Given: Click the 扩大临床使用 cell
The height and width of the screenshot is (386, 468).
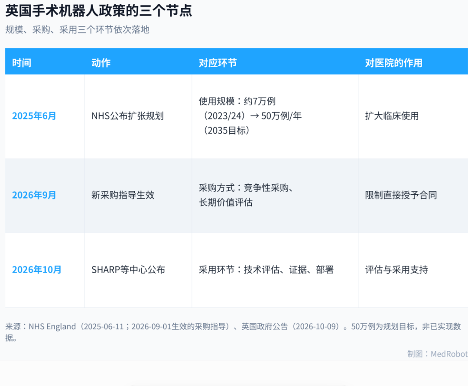Looking at the screenshot, I should click(x=392, y=116).
